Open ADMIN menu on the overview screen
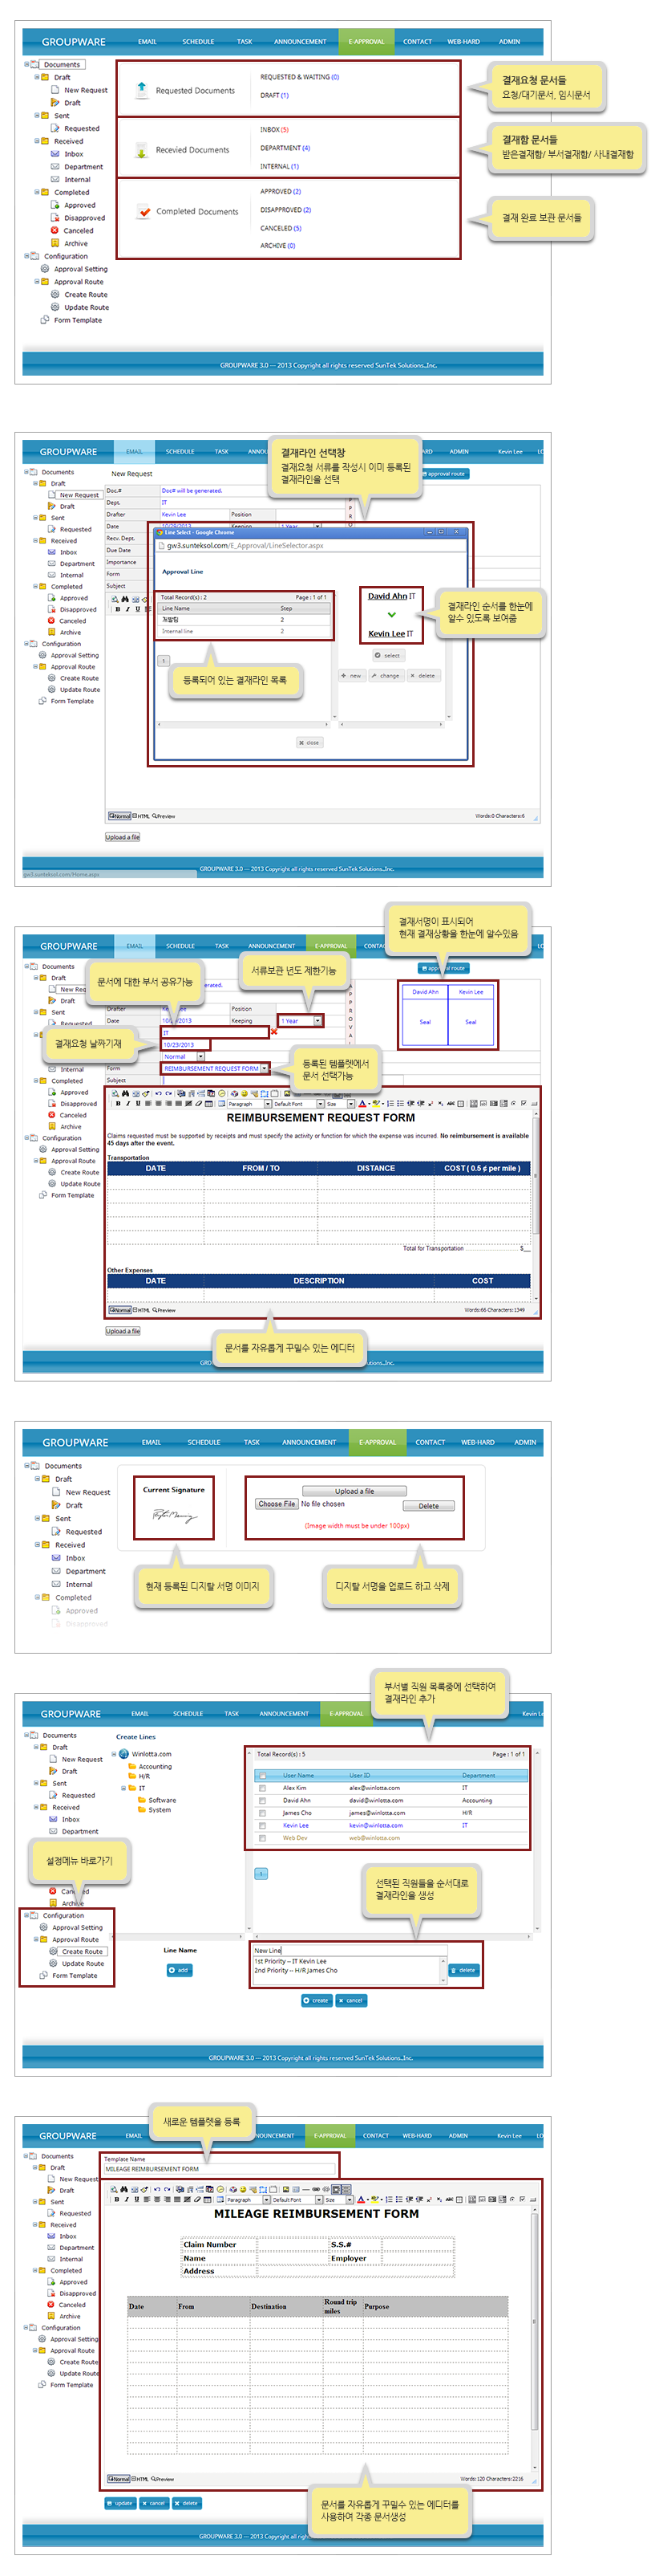Image resolution: width=659 pixels, height=2576 pixels. 509,42
